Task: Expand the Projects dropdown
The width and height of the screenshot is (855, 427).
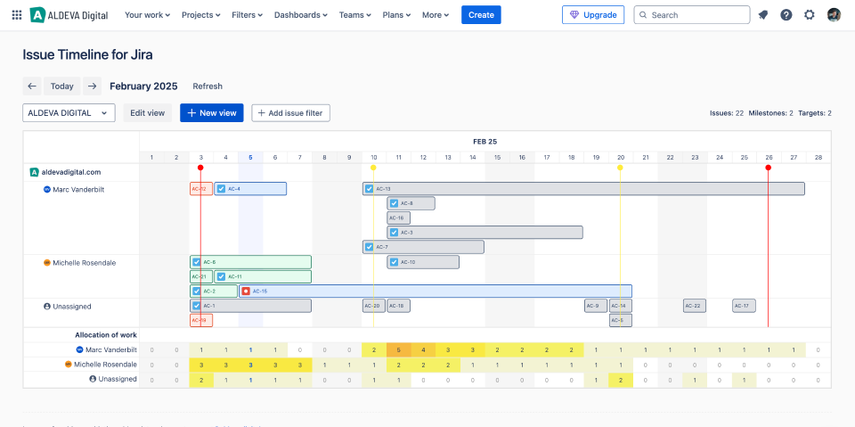Action: [x=202, y=15]
